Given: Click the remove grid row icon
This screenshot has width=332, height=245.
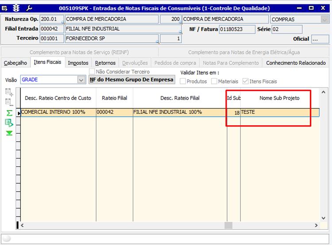Looking at the screenshot, I should (9, 103).
